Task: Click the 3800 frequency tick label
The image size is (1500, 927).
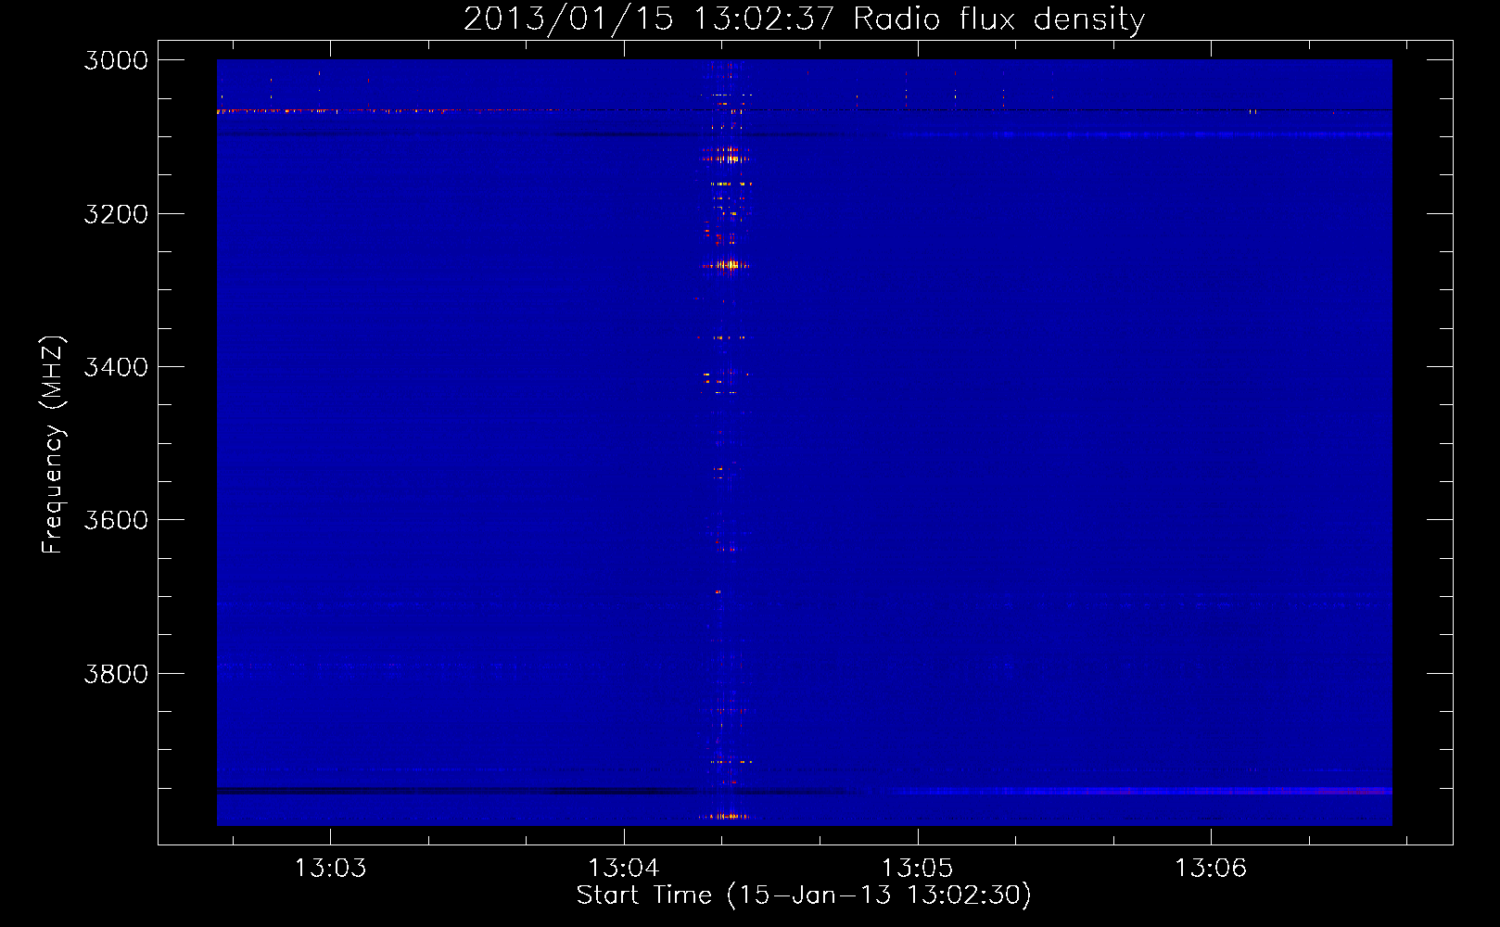Action: 116,673
